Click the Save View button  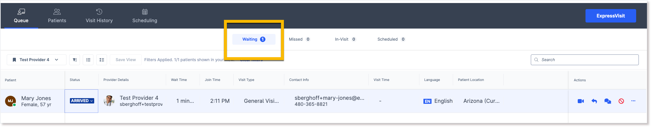(x=126, y=60)
